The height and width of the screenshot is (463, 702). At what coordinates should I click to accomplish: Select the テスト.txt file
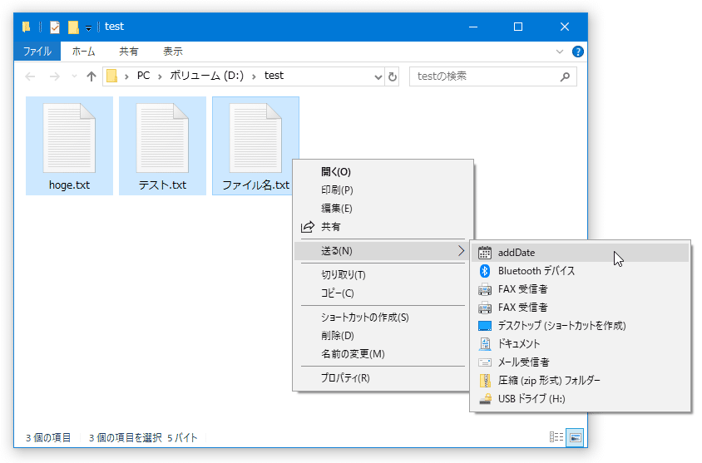162,145
